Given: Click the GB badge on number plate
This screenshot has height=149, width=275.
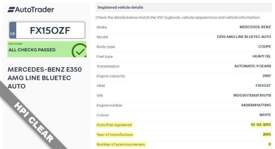Looking at the screenshot, I should pyautogui.click(x=13, y=30).
